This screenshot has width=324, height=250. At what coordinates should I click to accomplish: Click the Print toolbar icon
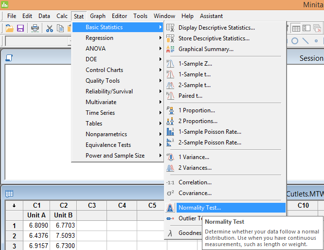click(x=35, y=28)
